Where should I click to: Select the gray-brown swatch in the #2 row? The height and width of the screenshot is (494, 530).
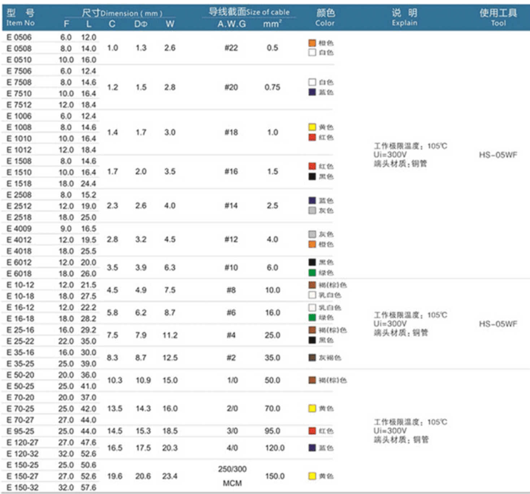tap(312, 357)
